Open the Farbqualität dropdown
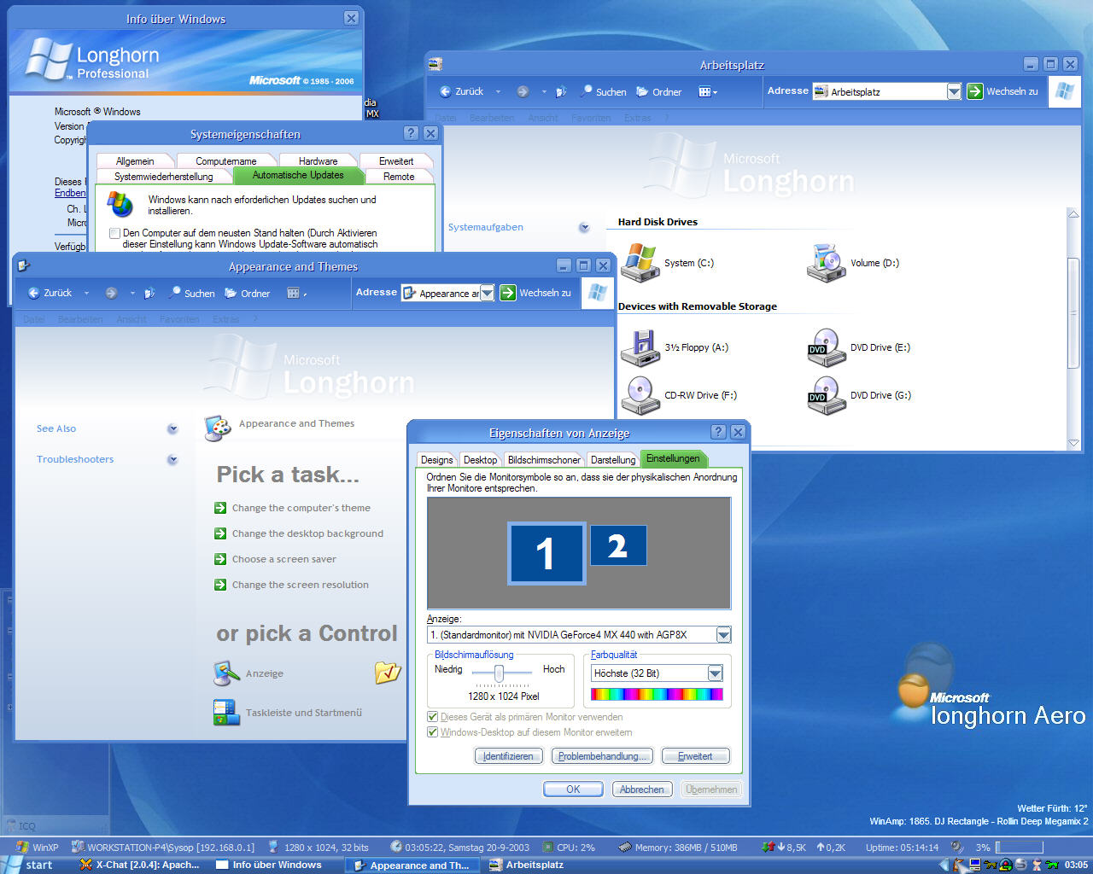This screenshot has height=874, width=1093. coord(715,673)
